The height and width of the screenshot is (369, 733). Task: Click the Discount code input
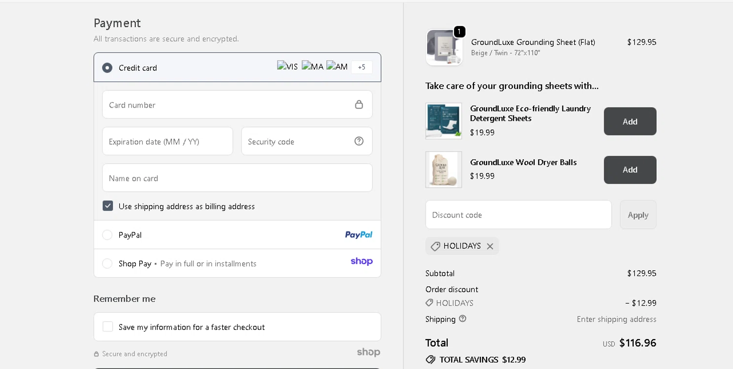518,215
